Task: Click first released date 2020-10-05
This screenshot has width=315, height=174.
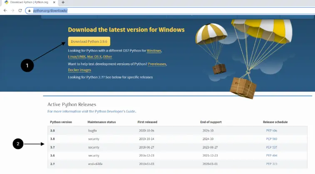Action: [x=146, y=131]
